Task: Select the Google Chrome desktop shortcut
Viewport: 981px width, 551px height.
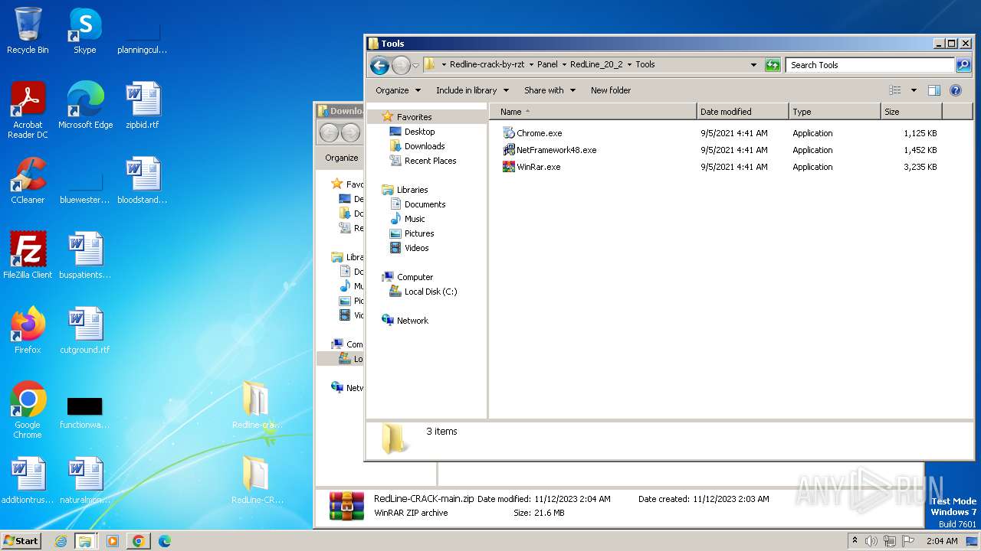Action: (x=28, y=410)
